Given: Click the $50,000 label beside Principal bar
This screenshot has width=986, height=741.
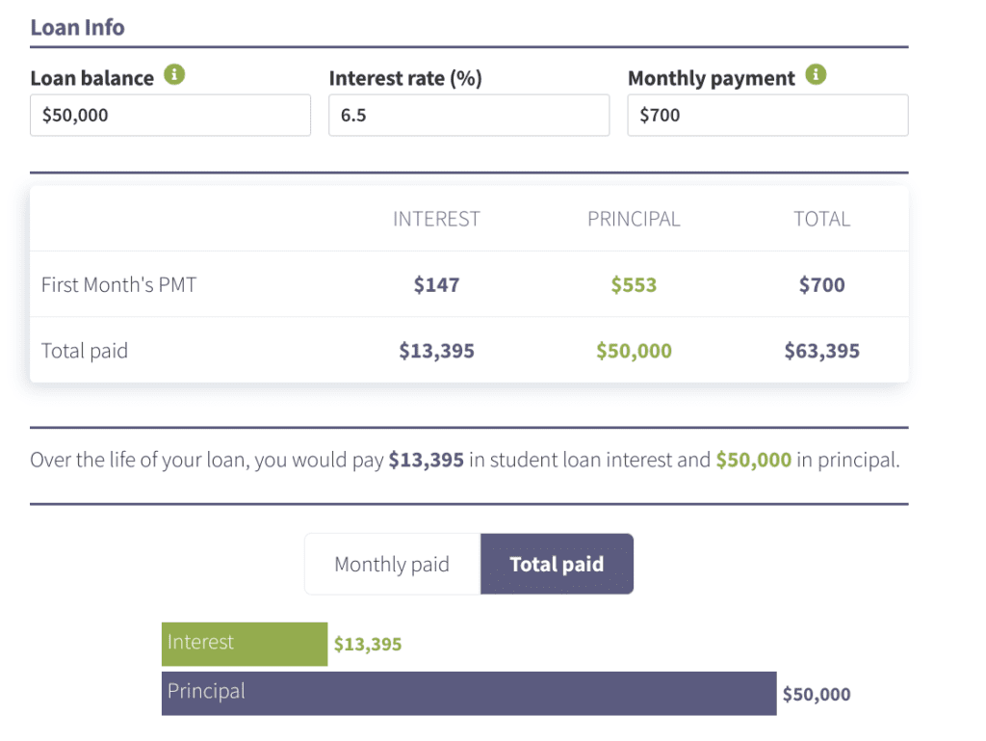Looking at the screenshot, I should [x=817, y=694].
